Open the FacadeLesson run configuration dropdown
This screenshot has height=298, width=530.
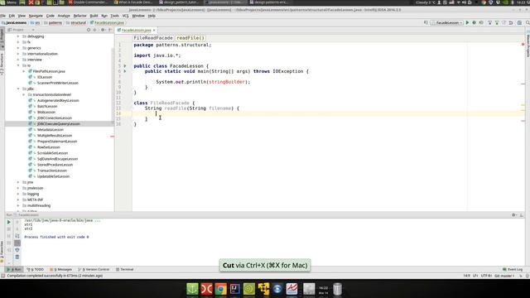(447, 22)
